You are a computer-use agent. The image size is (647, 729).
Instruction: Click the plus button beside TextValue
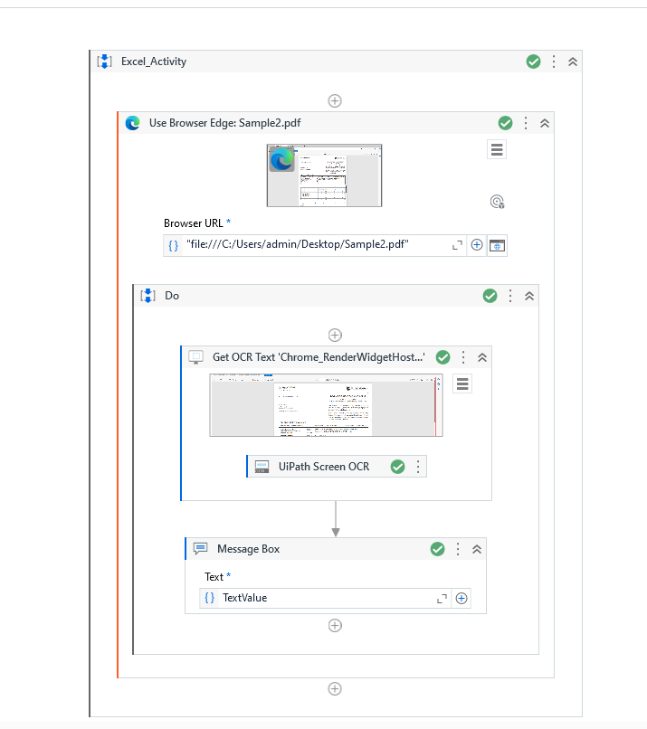[x=461, y=599]
